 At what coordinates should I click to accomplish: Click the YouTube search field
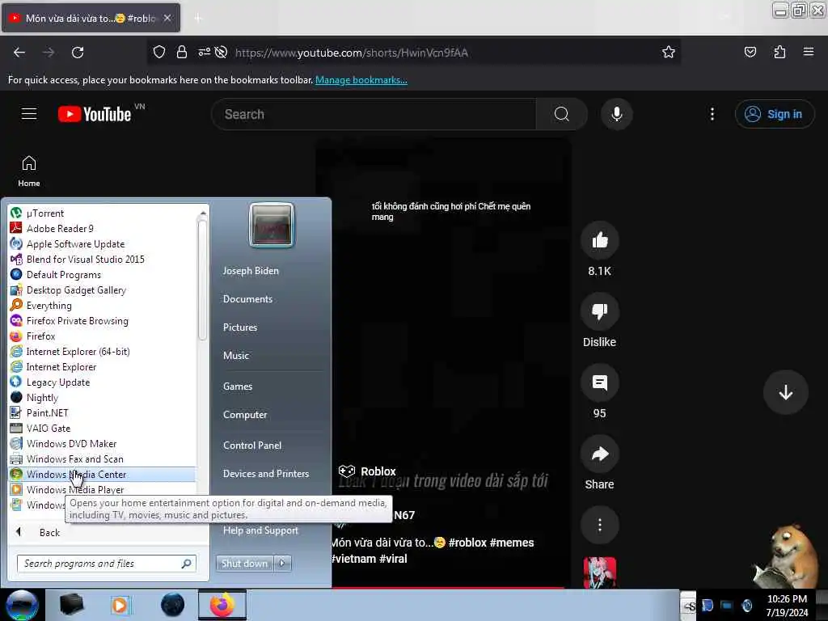[374, 114]
